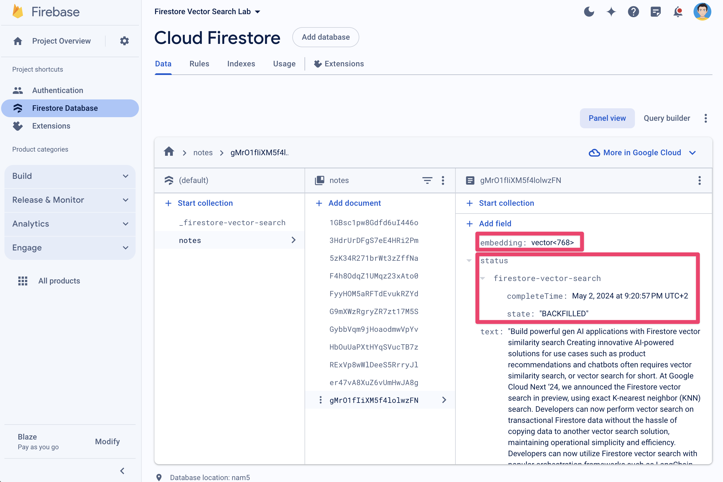Select the Query builder view

tap(667, 118)
